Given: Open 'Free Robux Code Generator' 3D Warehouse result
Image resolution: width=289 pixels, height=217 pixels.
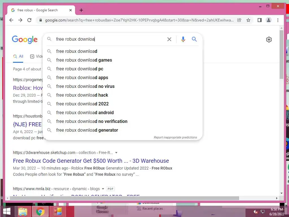Looking at the screenshot, I should pos(91,161).
